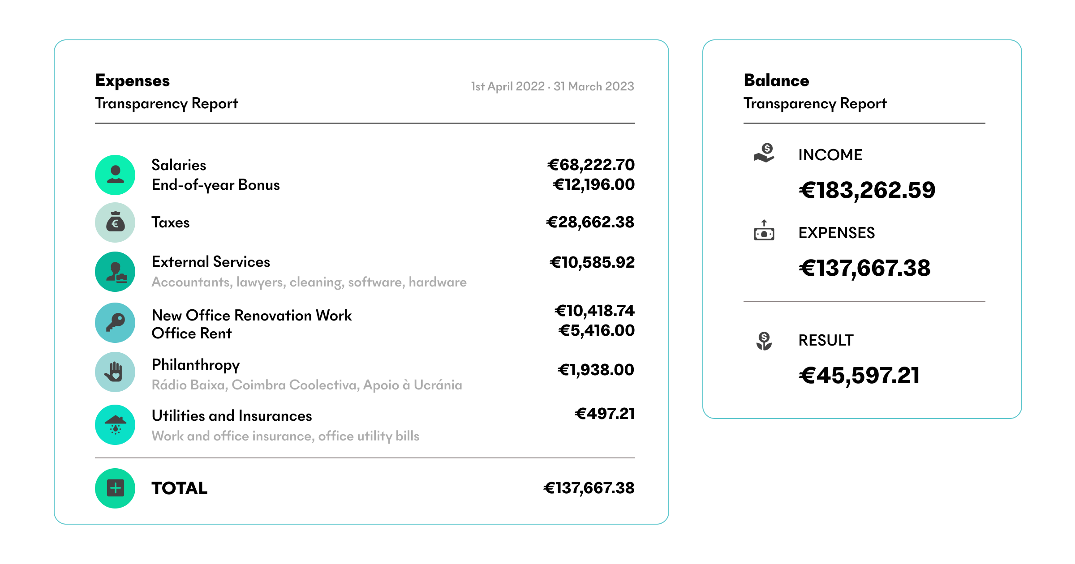Select the New Office Renovation Work label
This screenshot has width=1075, height=564.
point(252,315)
